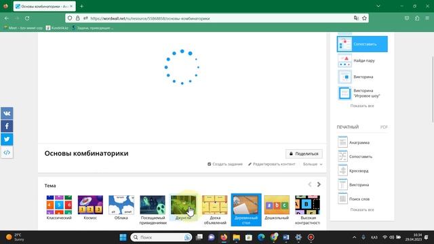Click the Поделиться button
This screenshot has width=434, height=244.
tap(304, 154)
